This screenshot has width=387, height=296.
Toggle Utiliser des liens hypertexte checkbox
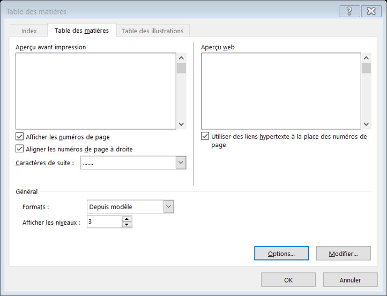click(x=205, y=136)
